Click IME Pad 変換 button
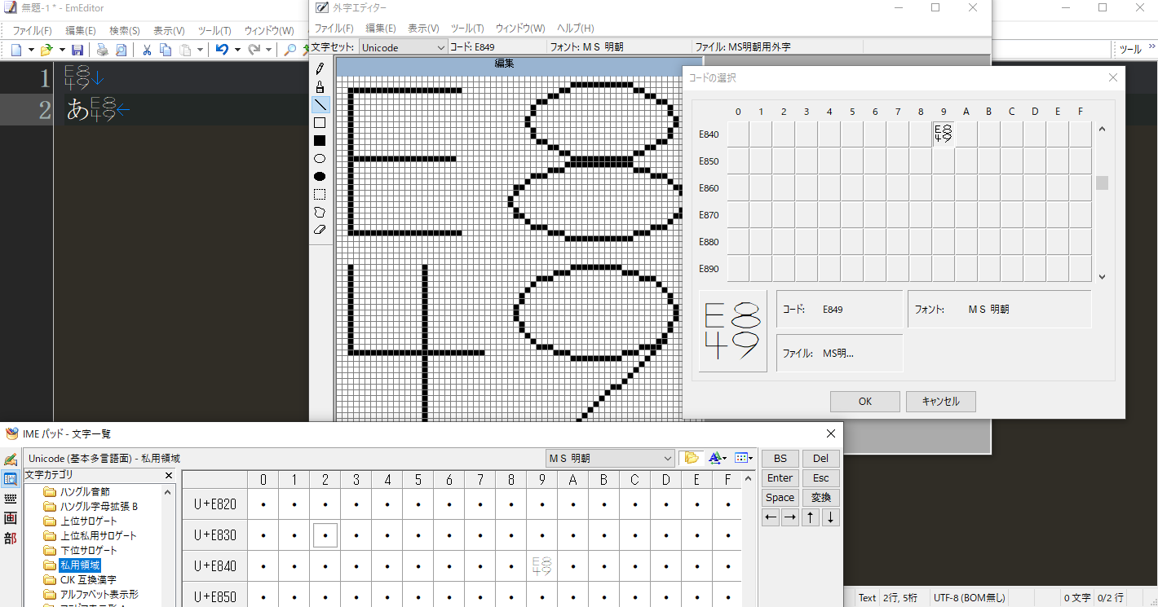Viewport: 1158px width, 607px height. (820, 498)
